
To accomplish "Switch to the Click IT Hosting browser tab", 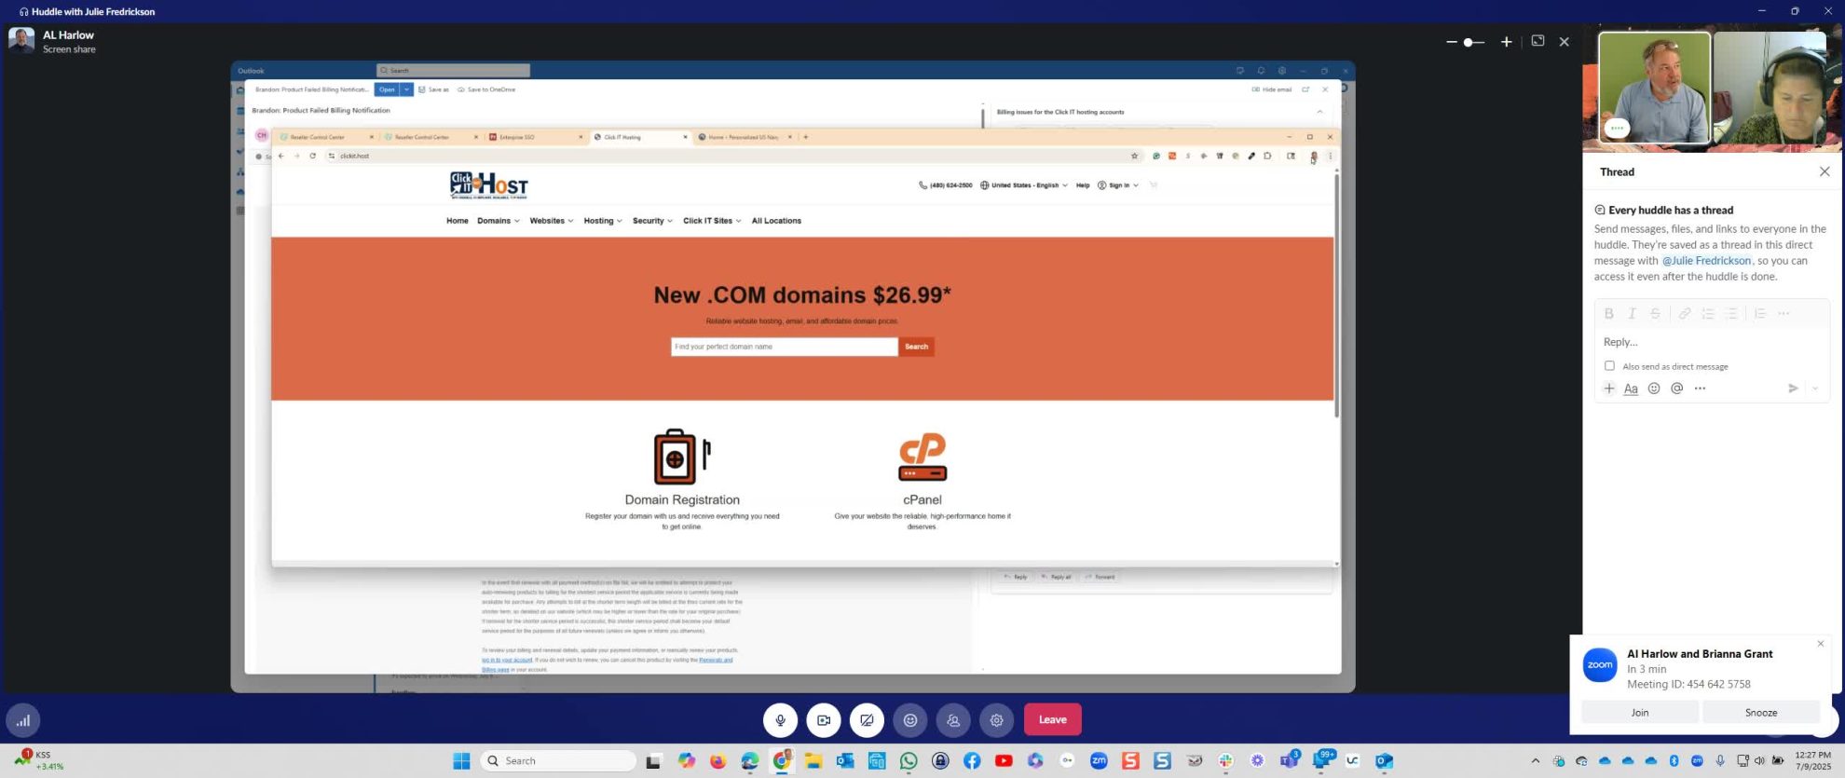I will 639,137.
